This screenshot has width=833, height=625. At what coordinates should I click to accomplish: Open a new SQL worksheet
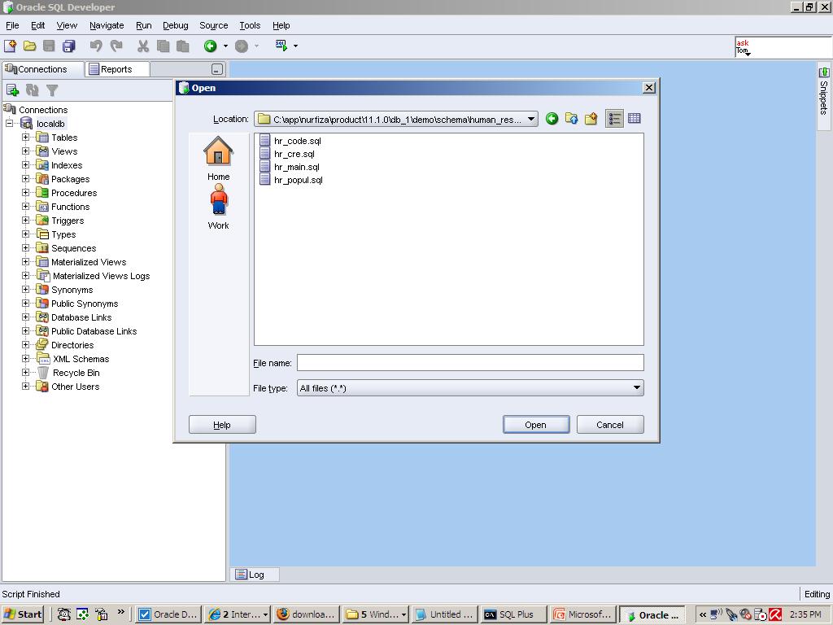280,46
